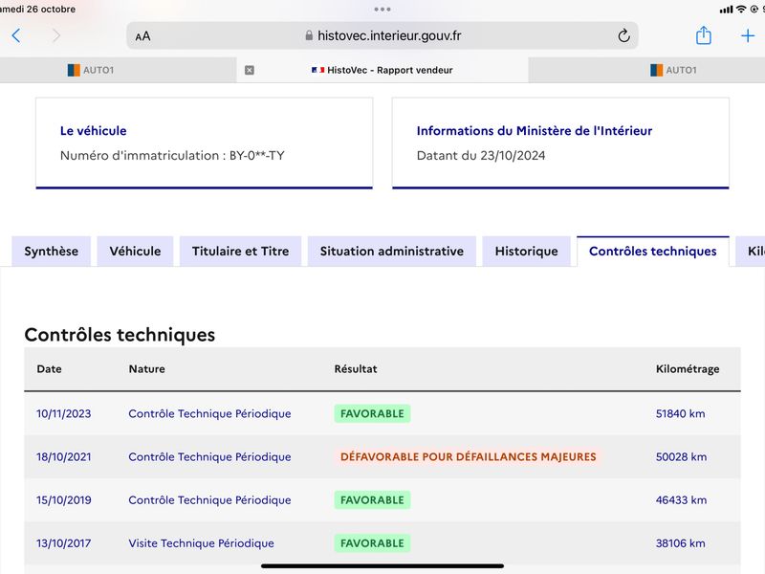Select the 46433 km mileage value

[681, 500]
